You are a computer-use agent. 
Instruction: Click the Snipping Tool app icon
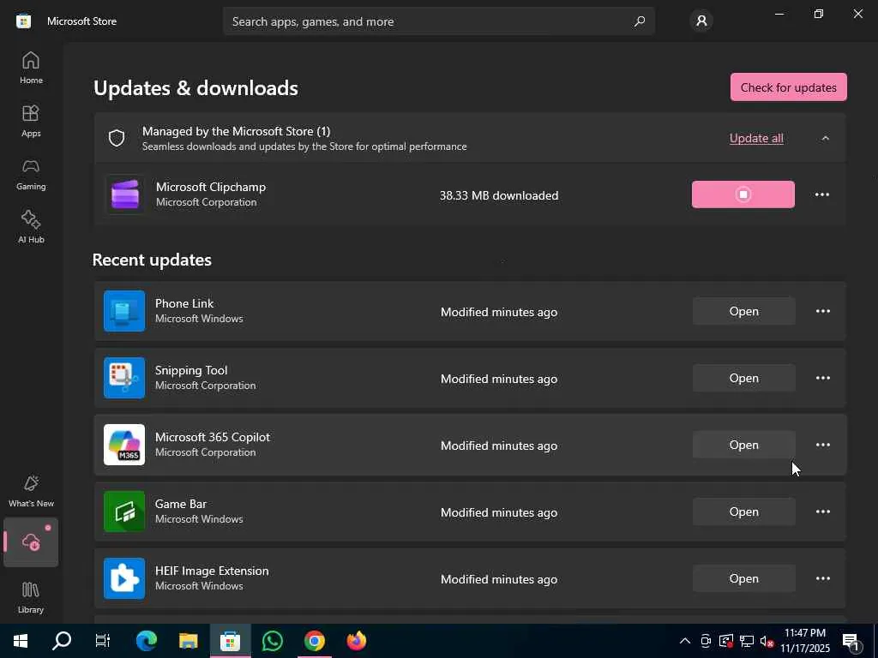coord(124,378)
